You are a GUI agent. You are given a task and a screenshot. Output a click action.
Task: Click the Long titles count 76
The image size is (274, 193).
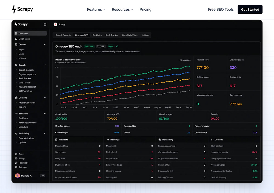(99, 159)
